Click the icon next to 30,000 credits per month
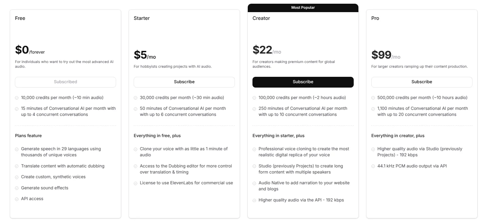Viewport: 485px width, 222px height. pos(135,97)
